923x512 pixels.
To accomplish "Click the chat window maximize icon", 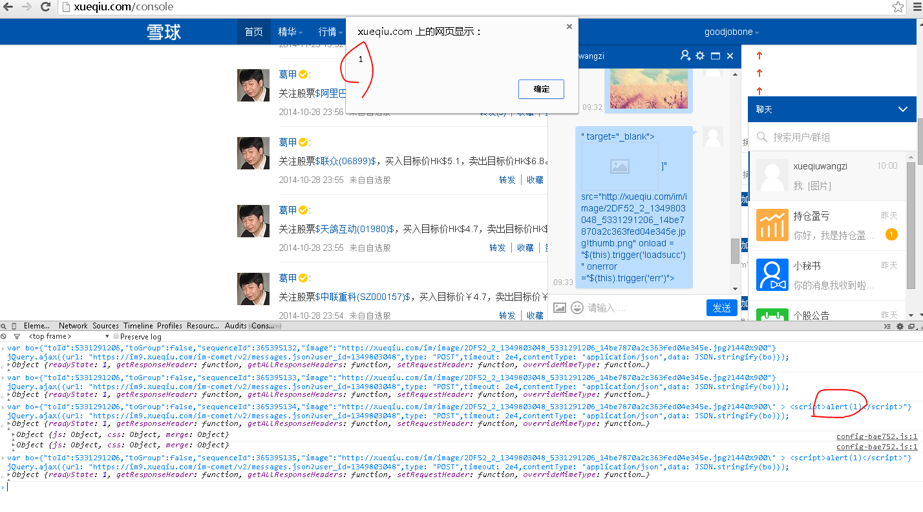I will (716, 56).
